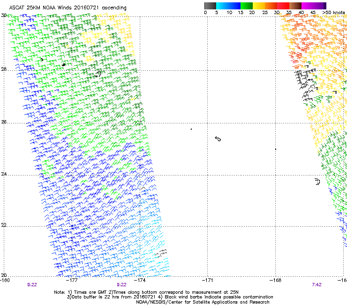Image resolution: width=347 pixels, height=305 pixels.
Task: Click the '-180' longitude axis label
Action: (x=5, y=280)
